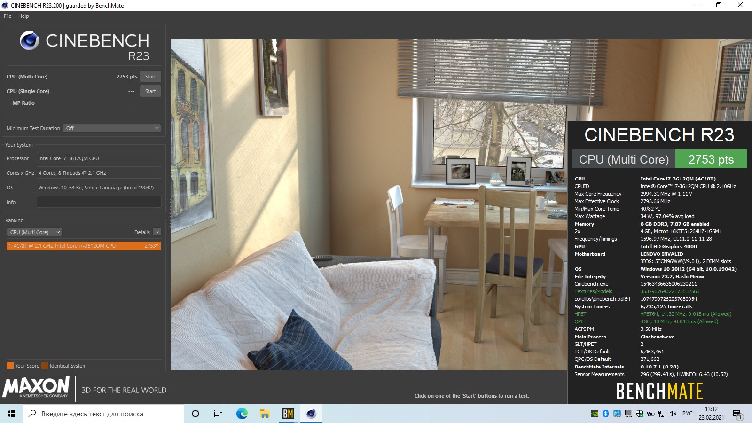This screenshot has width=752, height=423.
Task: Open the Help menu
Action: click(x=23, y=16)
